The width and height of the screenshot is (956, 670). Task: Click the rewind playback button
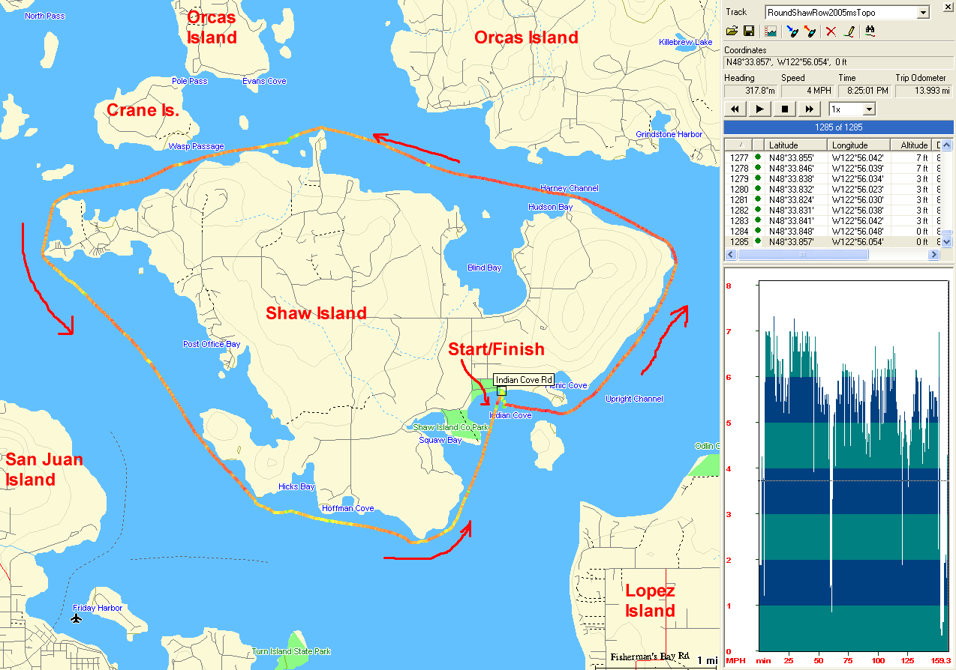[x=735, y=109]
